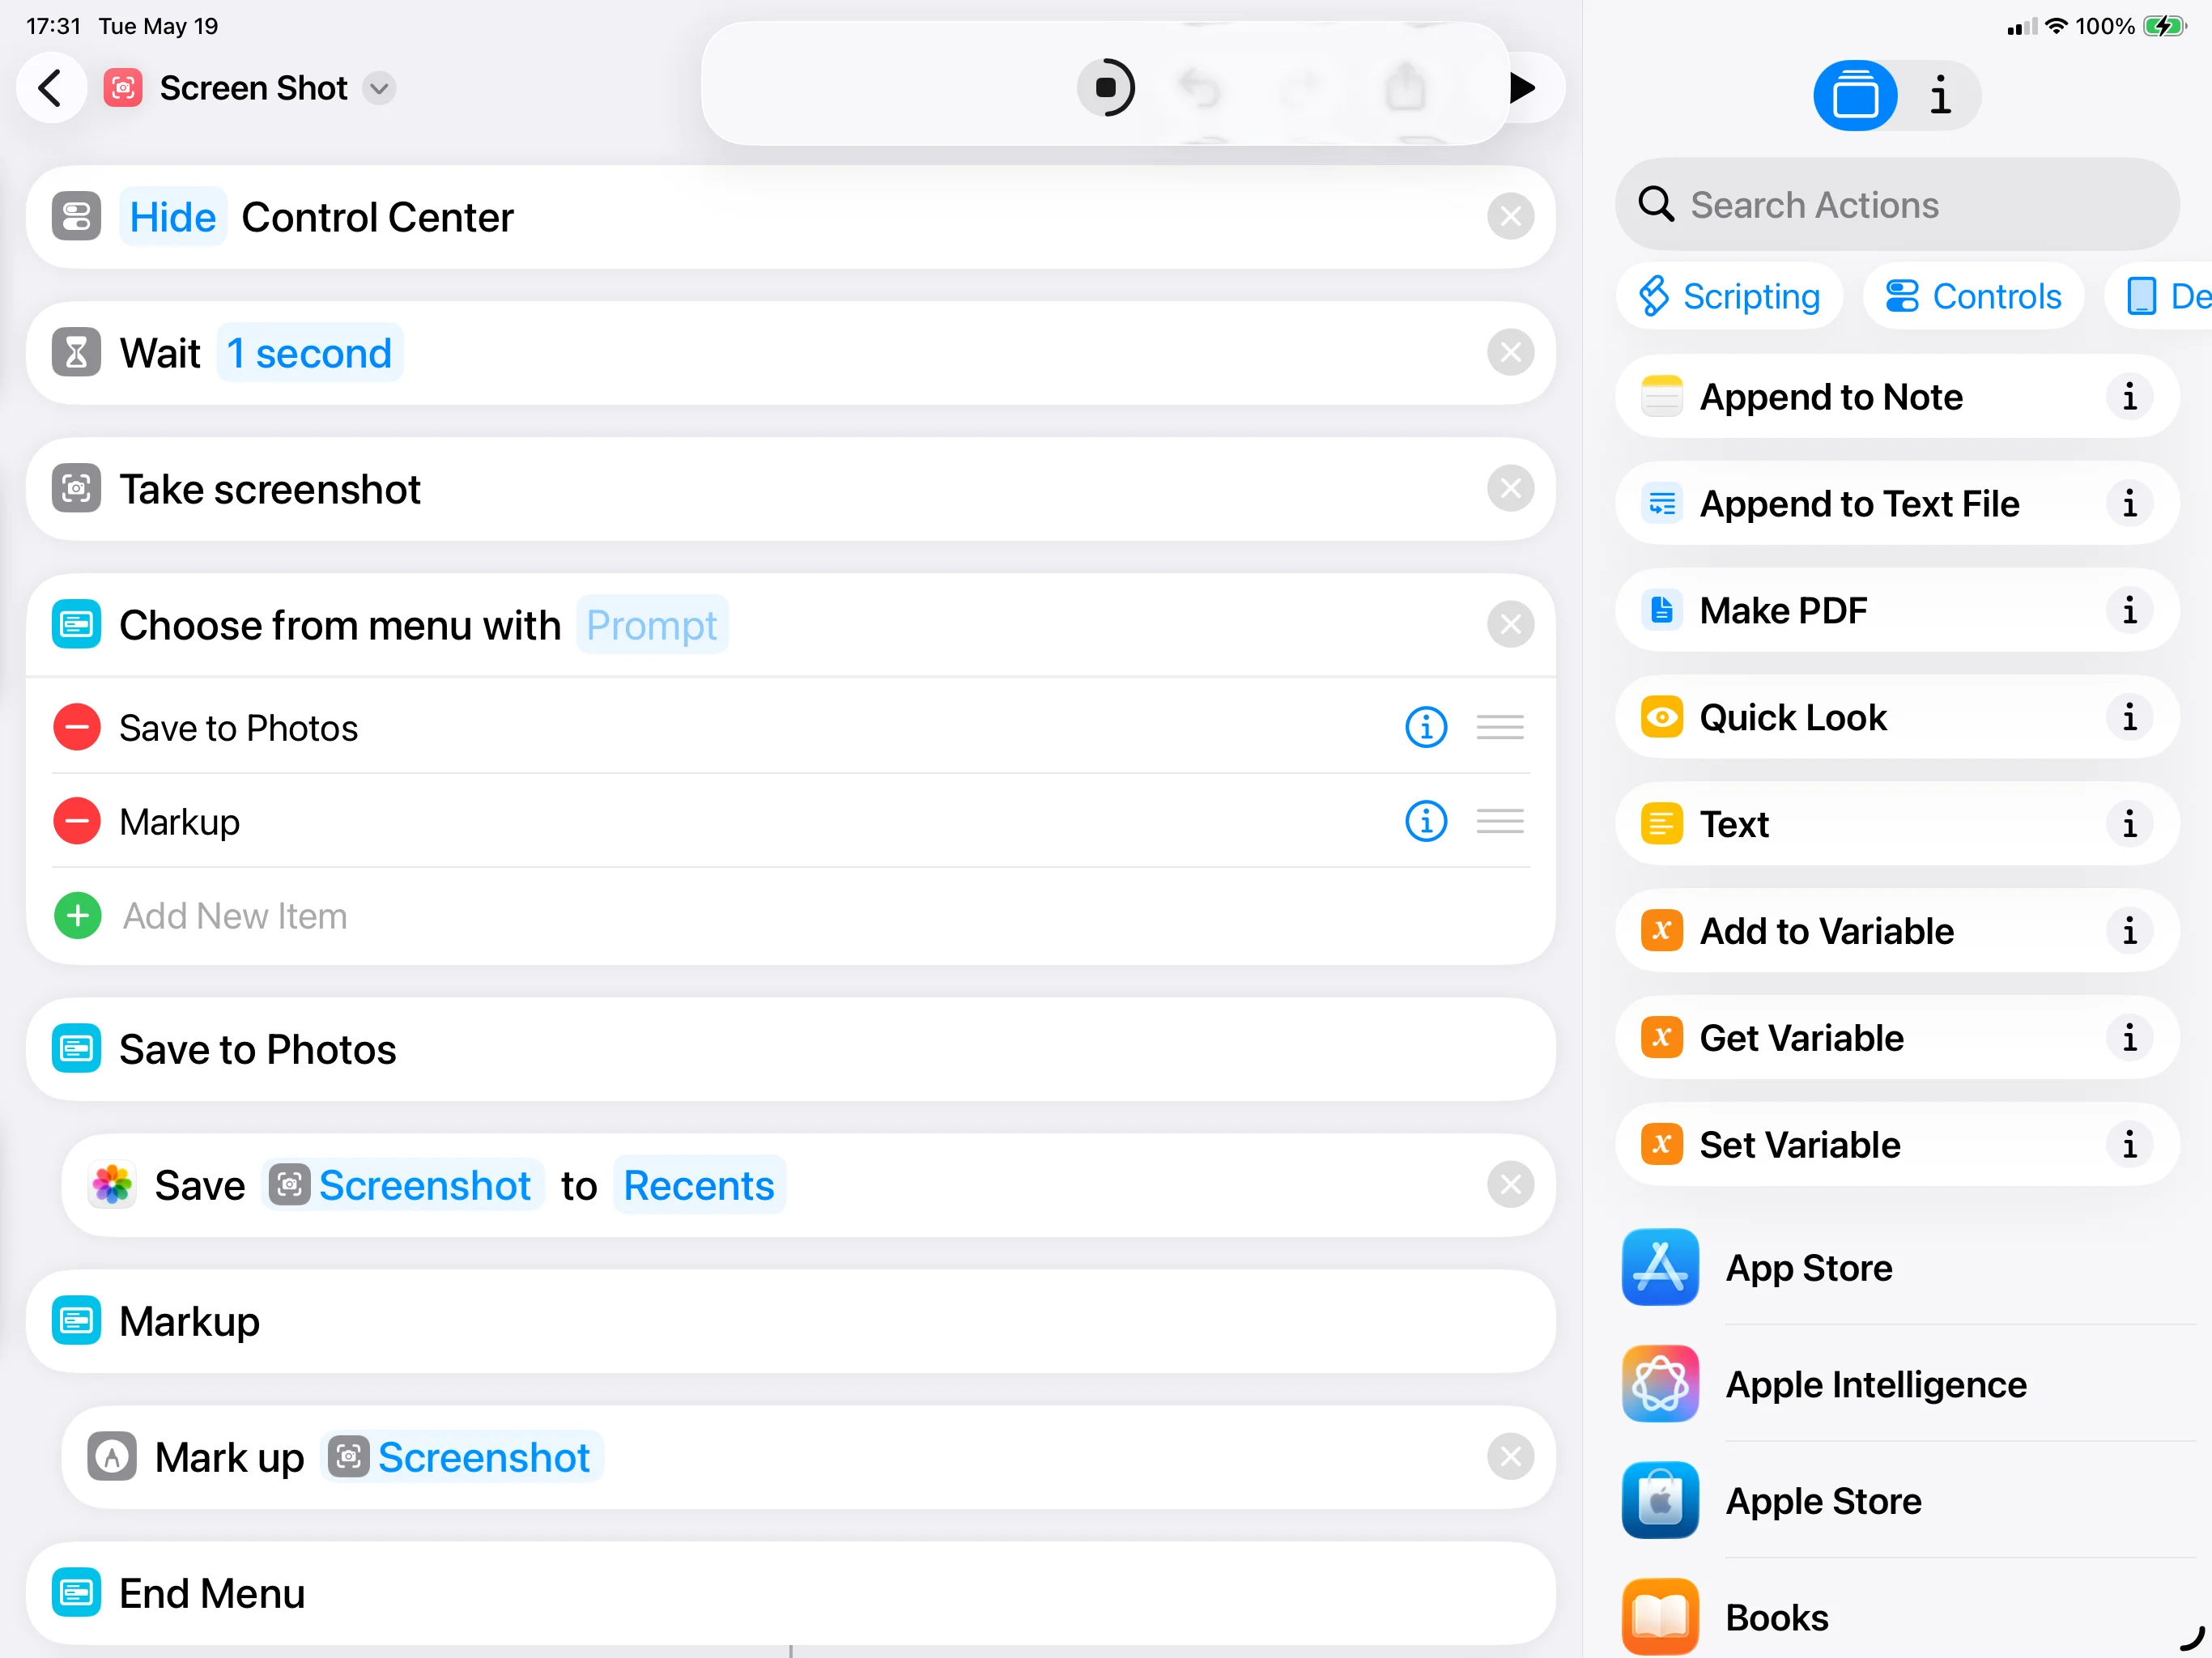Viewport: 2212px width, 1658px height.
Task: Edit the Prompt field of Choose from menu
Action: [x=652, y=625]
